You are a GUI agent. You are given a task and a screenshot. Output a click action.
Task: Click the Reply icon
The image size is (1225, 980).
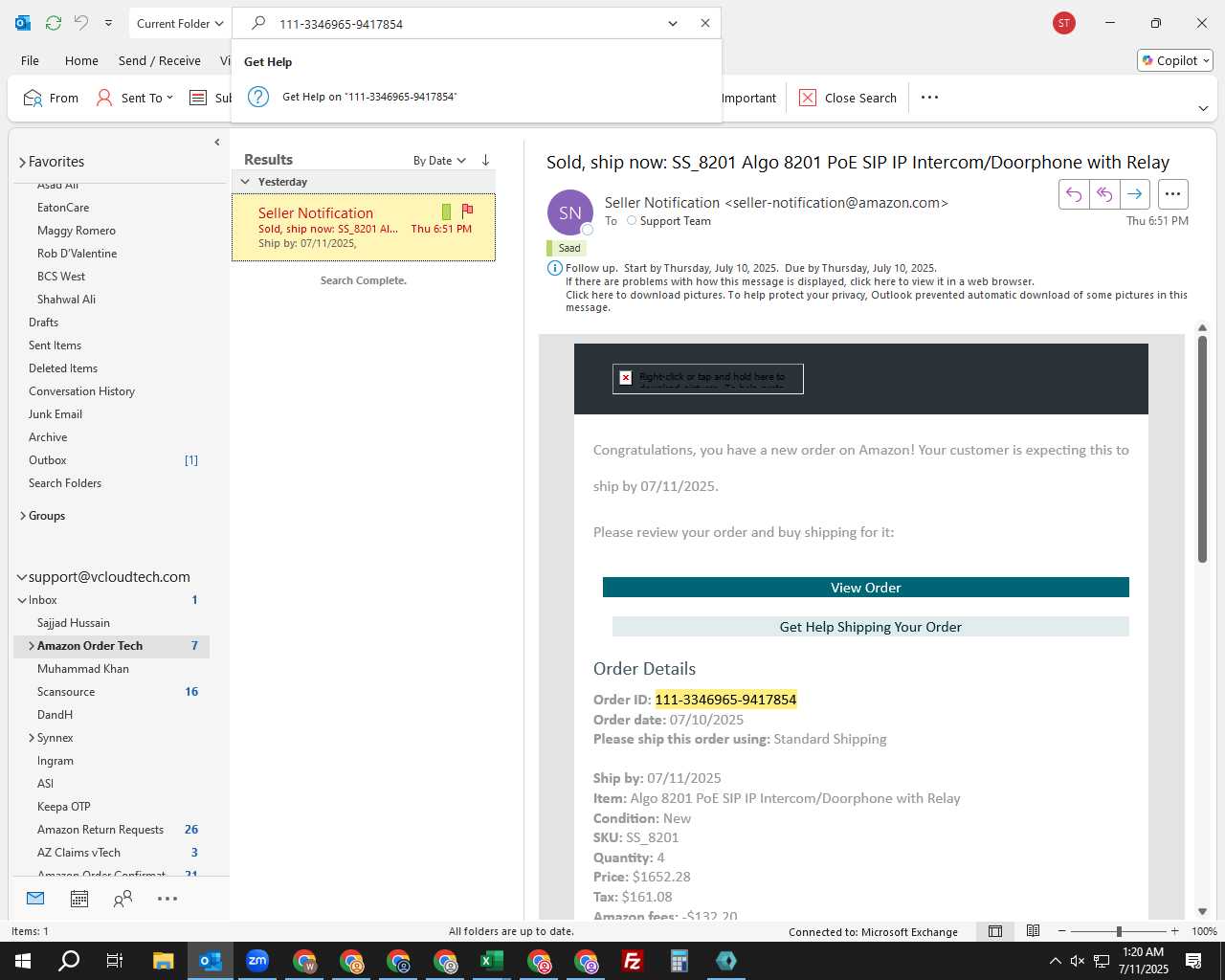click(x=1074, y=194)
